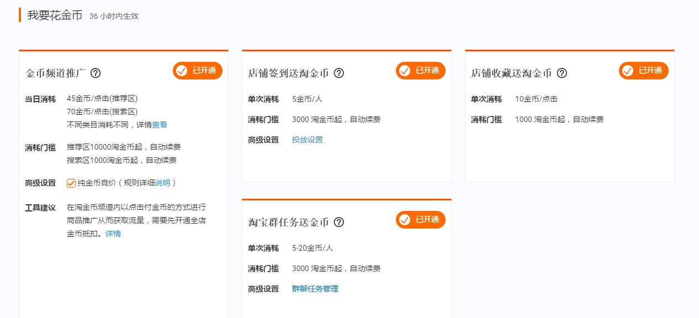699x318 pixels.
Task: Click 已开通 button on 店铺签到送淘金币 card
Action: pyautogui.click(x=420, y=71)
